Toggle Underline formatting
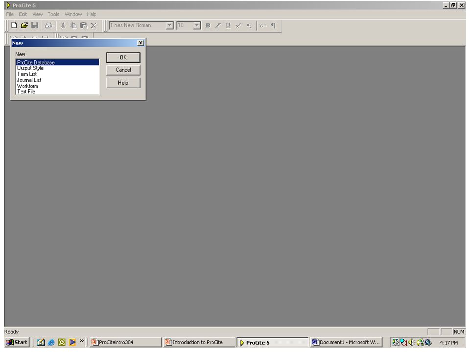470x352 pixels. tap(228, 25)
